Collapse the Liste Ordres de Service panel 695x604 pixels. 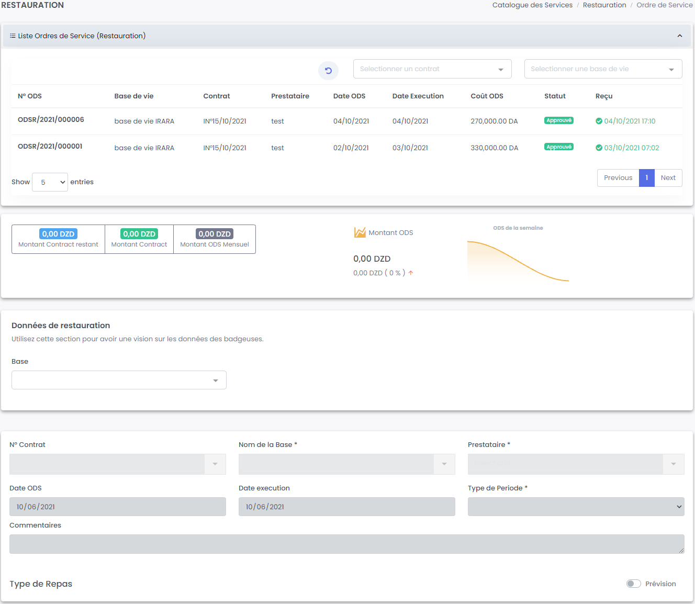[679, 36]
